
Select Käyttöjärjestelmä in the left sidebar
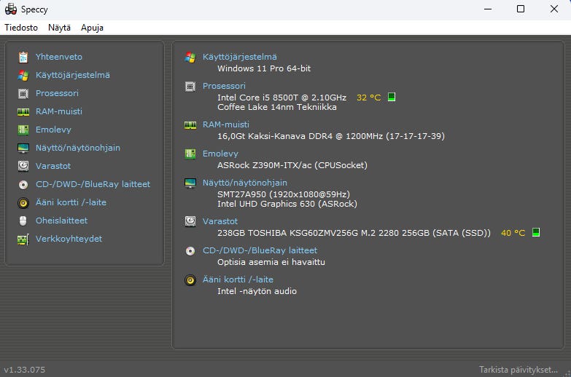click(x=72, y=75)
